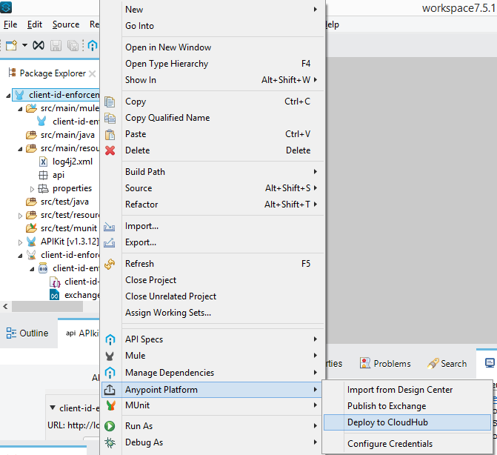Select the api package item

(59, 175)
